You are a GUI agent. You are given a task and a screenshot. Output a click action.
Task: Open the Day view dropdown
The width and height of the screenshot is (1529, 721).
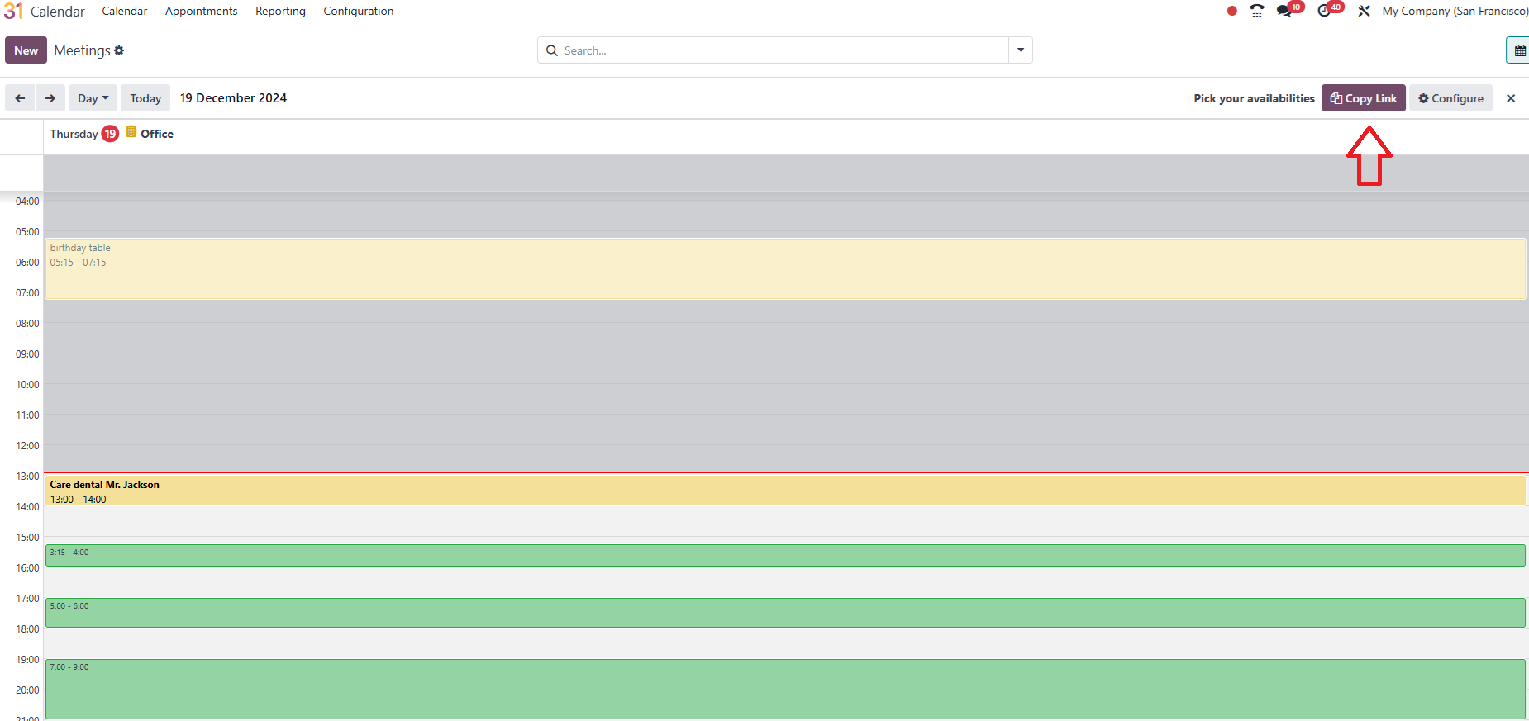[x=93, y=98]
